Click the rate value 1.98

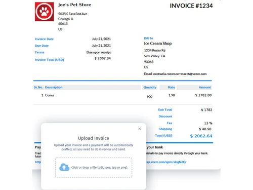point(172,95)
